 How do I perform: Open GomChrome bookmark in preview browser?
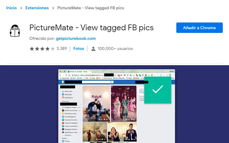(x=107, y=78)
